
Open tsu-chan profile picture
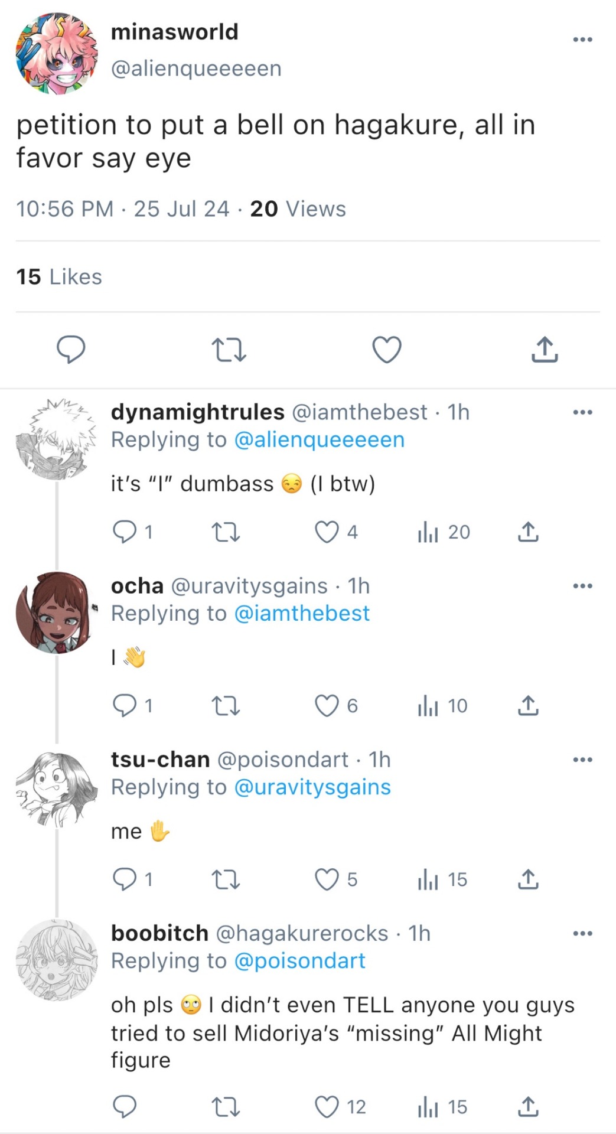point(57,788)
